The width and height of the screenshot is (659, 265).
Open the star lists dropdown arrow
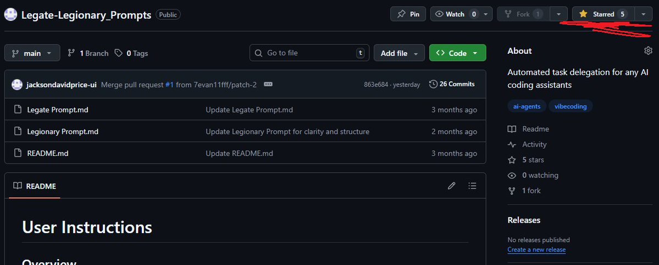(x=644, y=14)
